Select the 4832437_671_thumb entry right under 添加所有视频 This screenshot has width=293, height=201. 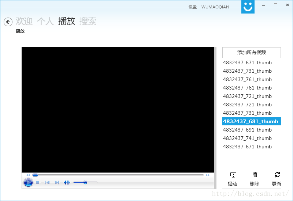[x=252, y=62]
